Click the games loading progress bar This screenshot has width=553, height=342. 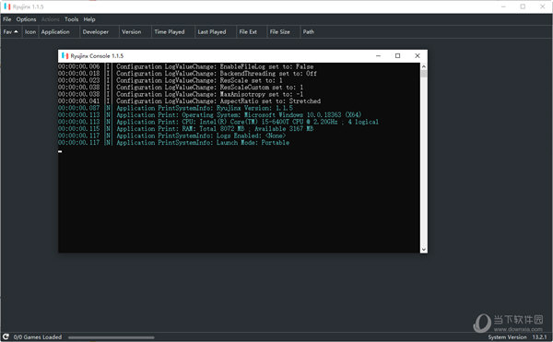(112, 337)
